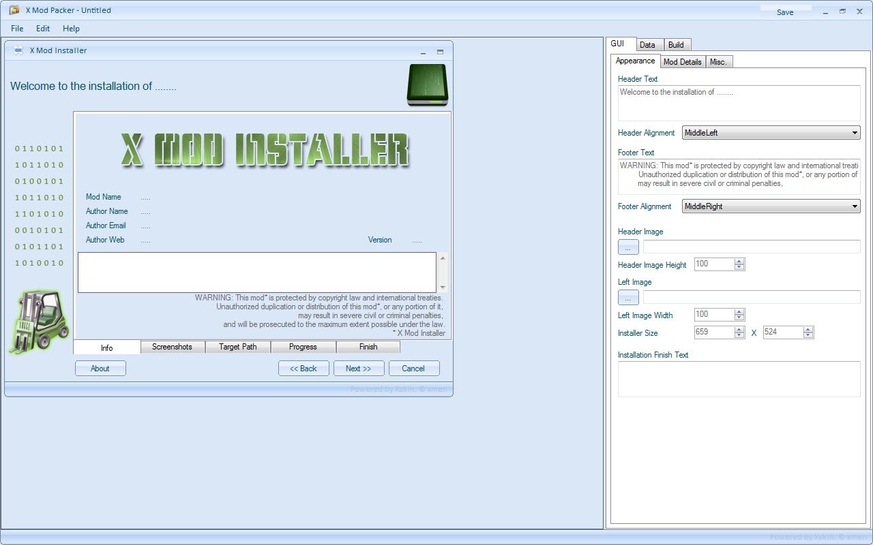
Task: Open the Mod Details tab
Action: [682, 62]
